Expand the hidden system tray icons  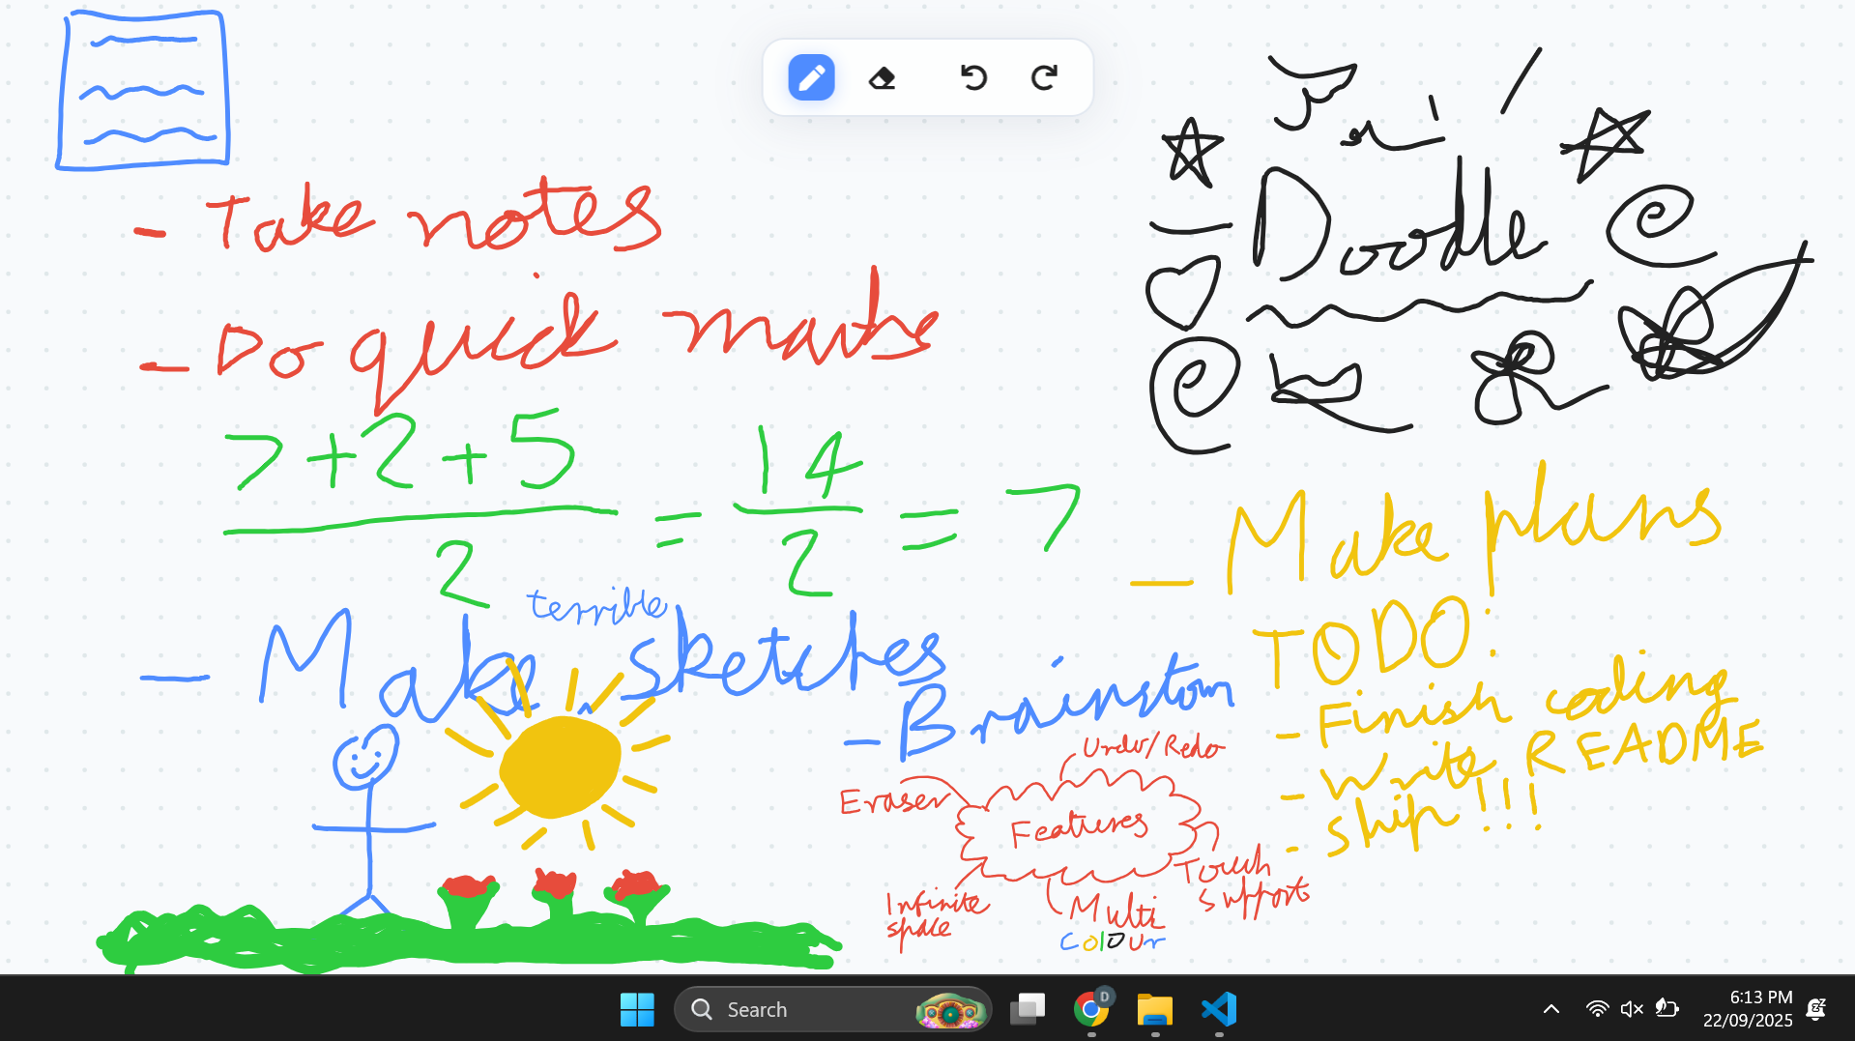tap(1551, 1009)
